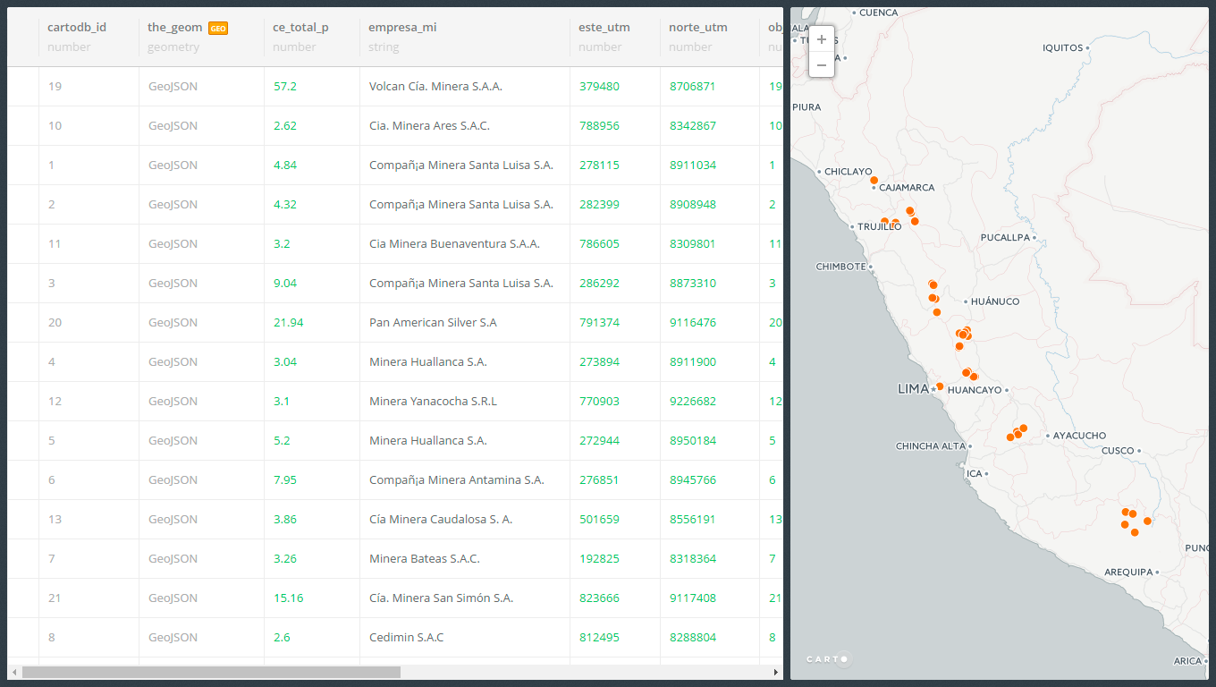Click cartodb_id cell with value 12
Screen dimensions: 1216x687
click(55, 402)
